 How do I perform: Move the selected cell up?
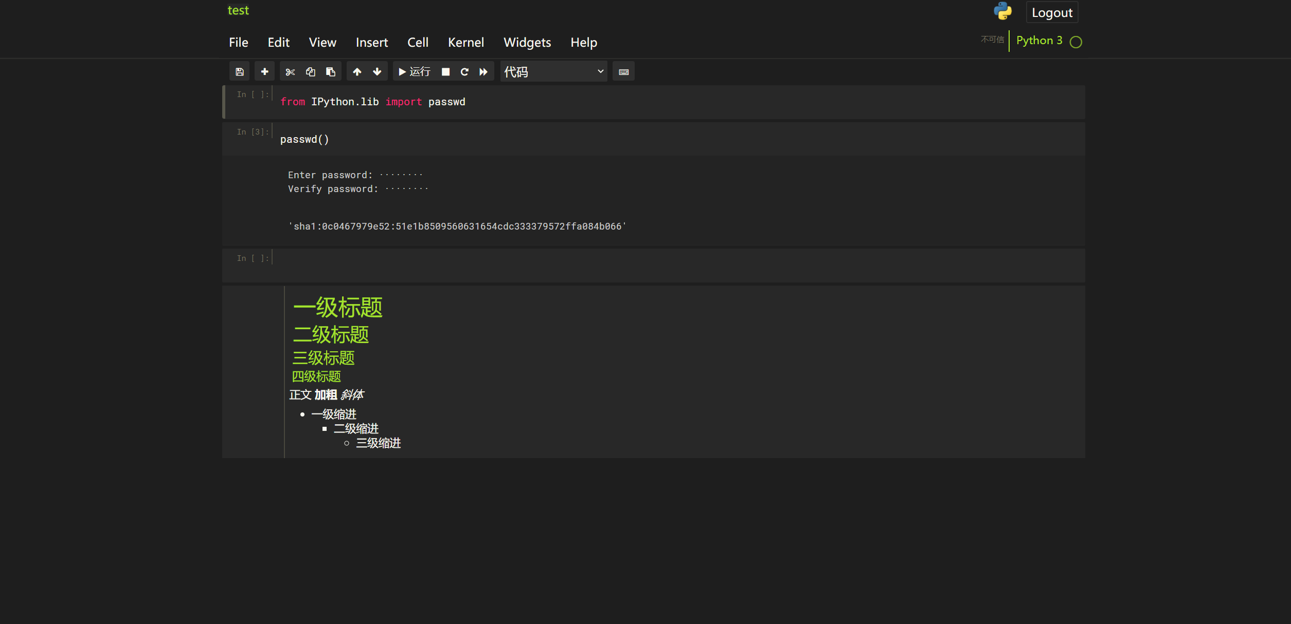point(357,72)
